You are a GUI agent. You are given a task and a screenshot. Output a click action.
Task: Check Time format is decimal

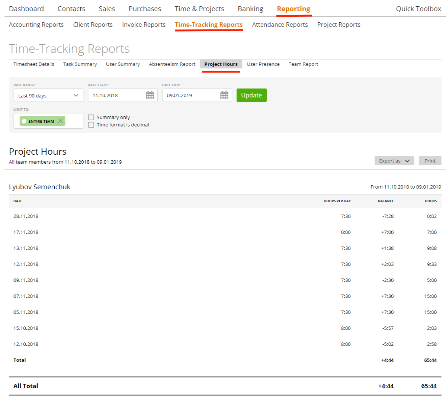click(91, 125)
